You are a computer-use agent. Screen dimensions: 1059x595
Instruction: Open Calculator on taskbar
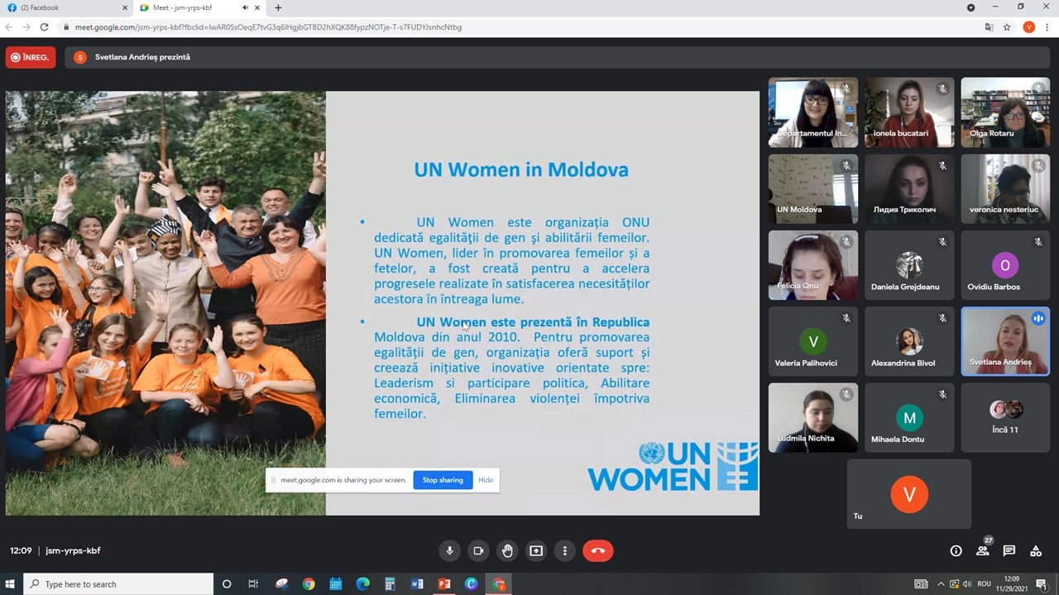click(x=390, y=584)
